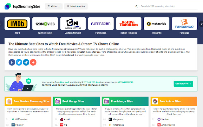The image size is (203, 127).
Task: Open the Fandango logo card
Action: pos(184,23)
